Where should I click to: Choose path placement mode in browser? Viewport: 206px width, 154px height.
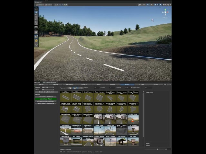click(81, 88)
